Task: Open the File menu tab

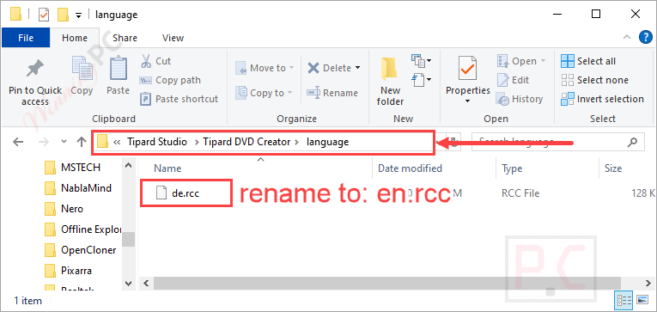Action: [x=26, y=38]
